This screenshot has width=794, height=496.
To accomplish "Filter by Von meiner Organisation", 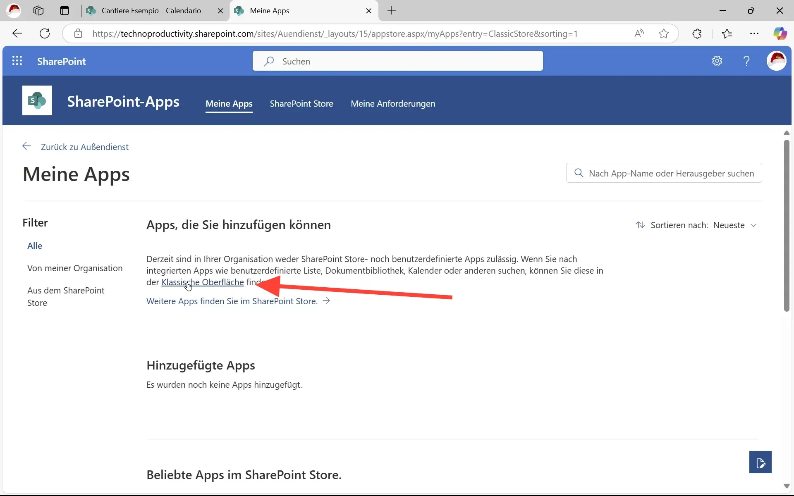I will (x=75, y=268).
